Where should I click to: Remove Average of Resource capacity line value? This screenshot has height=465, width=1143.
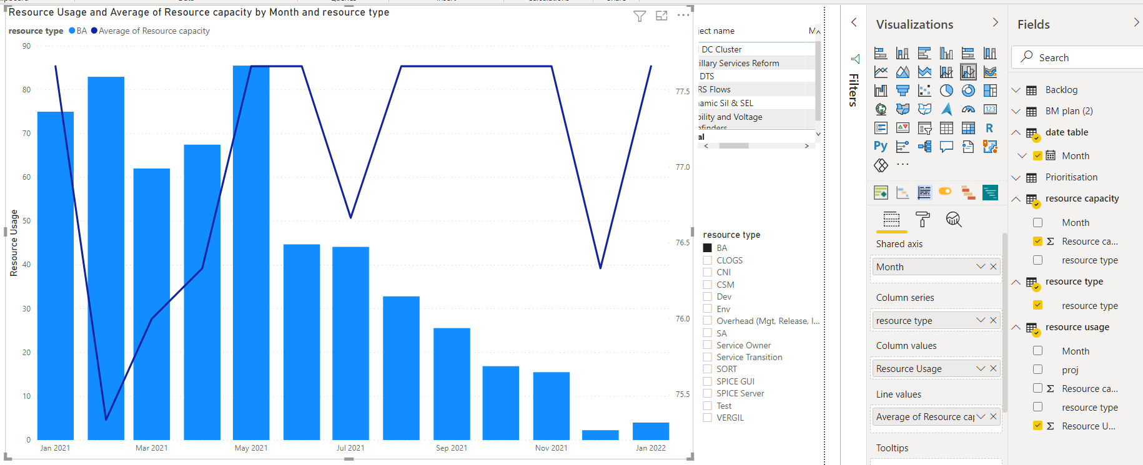[993, 416]
